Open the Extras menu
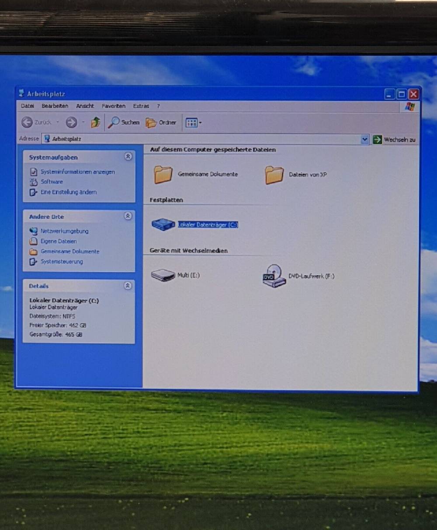Viewport: 437px width, 530px height. 141,106
